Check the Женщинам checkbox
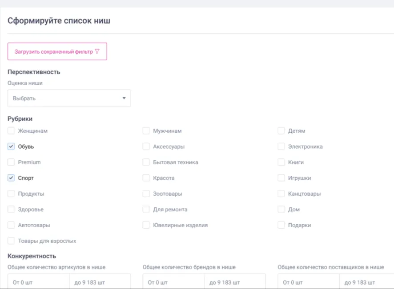The height and width of the screenshot is (289, 394). pyautogui.click(x=11, y=131)
